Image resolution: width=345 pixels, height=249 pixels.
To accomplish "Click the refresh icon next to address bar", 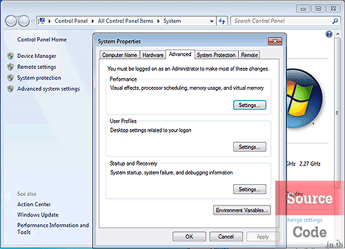I will click(x=222, y=21).
